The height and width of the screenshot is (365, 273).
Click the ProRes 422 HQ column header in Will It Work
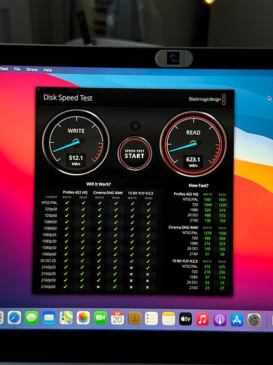(75, 192)
